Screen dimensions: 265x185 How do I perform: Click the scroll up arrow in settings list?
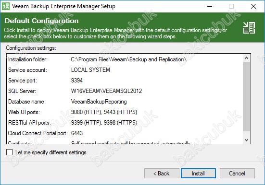tap(246, 58)
